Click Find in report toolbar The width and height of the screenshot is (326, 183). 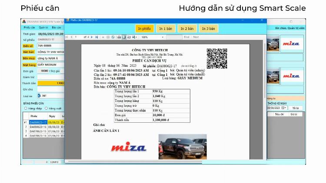pos(186,37)
